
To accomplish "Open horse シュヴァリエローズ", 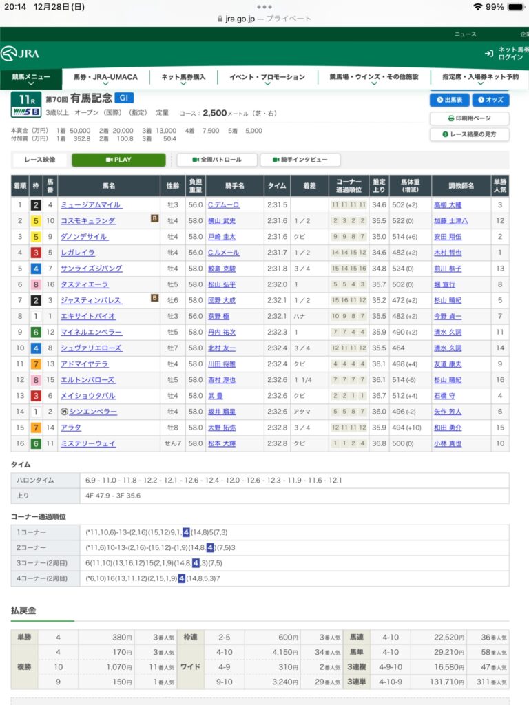I will tap(92, 348).
